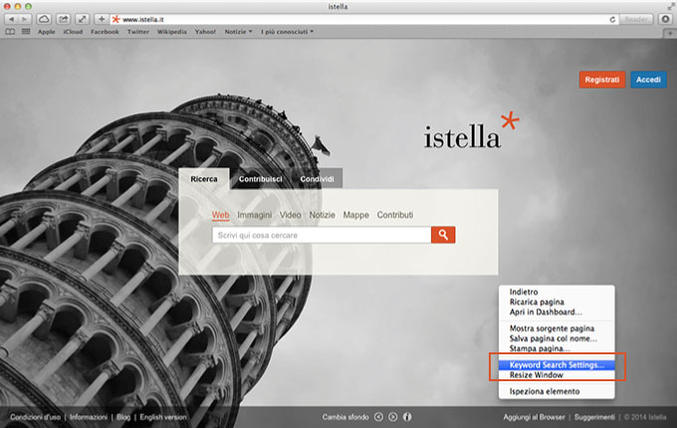Open Aggiungi al Browser footer link
677x428 pixels.
(x=534, y=417)
